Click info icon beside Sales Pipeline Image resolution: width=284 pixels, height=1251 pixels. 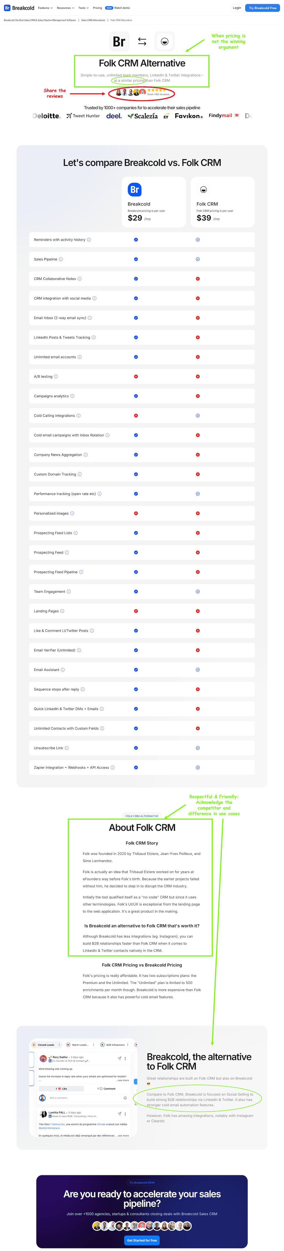pos(60,259)
